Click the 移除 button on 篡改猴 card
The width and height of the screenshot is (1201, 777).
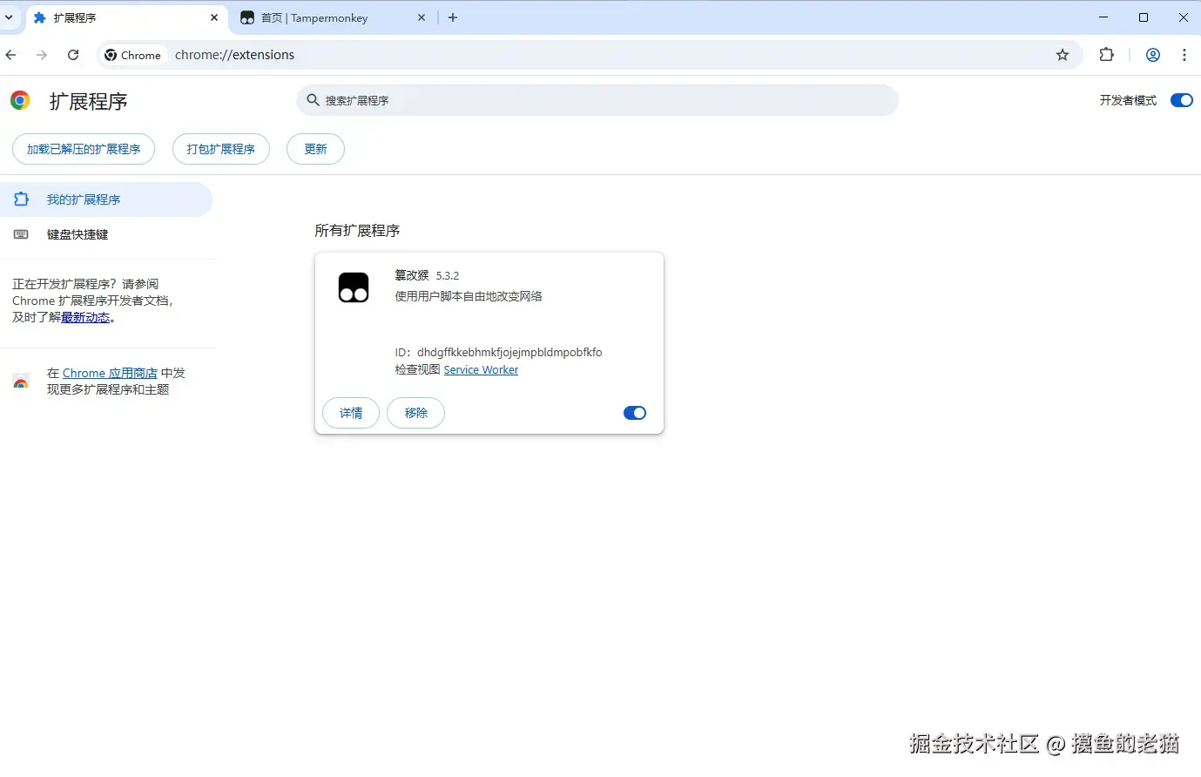(416, 413)
